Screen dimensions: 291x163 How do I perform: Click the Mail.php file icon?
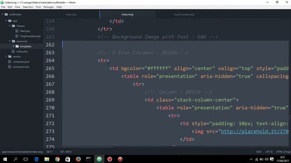coord(17,31)
